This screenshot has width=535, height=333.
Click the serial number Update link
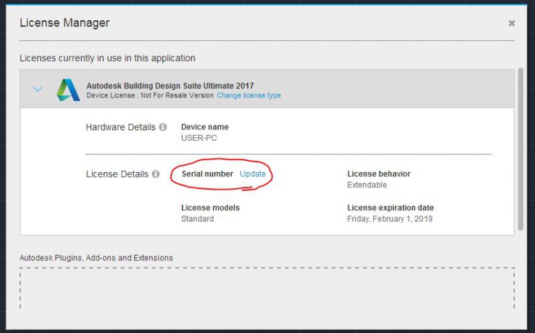(x=252, y=173)
